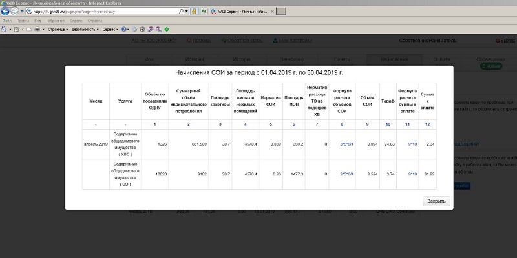This screenshot has width=517, height=258.
Task: Click formula link 9*10 in ЭЭ row
Action: pyautogui.click(x=412, y=174)
